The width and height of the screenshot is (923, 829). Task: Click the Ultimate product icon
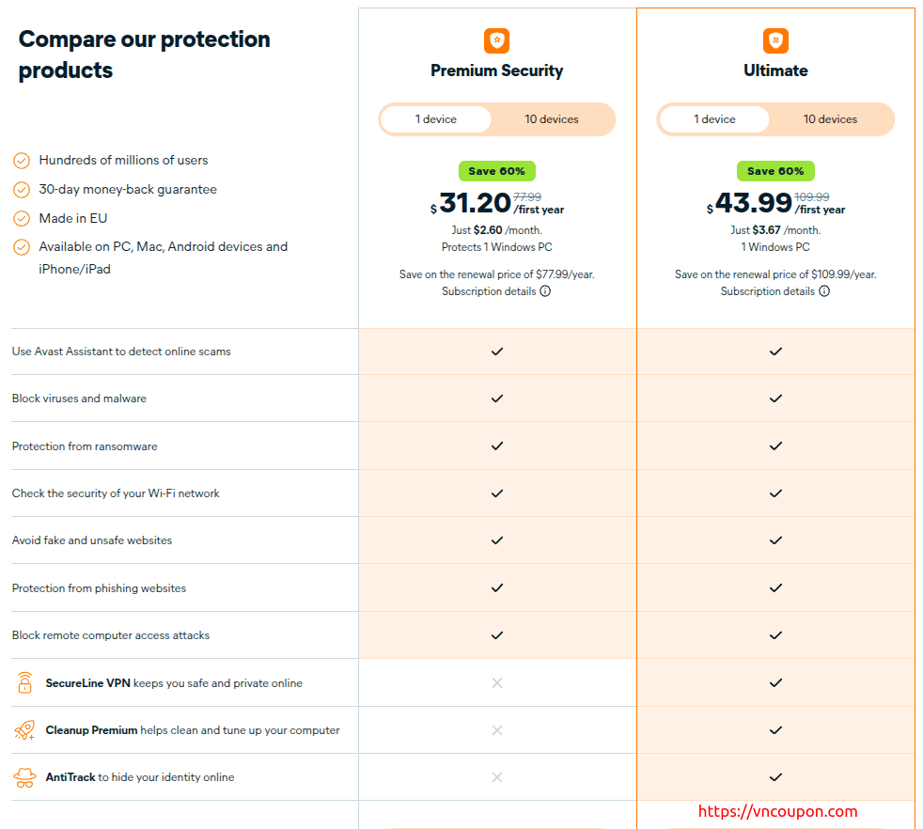[x=775, y=40]
